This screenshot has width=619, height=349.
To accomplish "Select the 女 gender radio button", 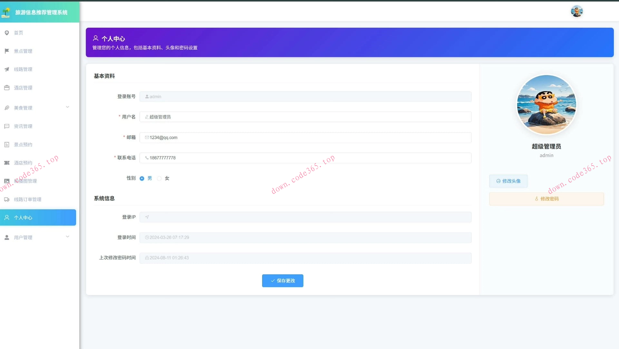I will (159, 178).
